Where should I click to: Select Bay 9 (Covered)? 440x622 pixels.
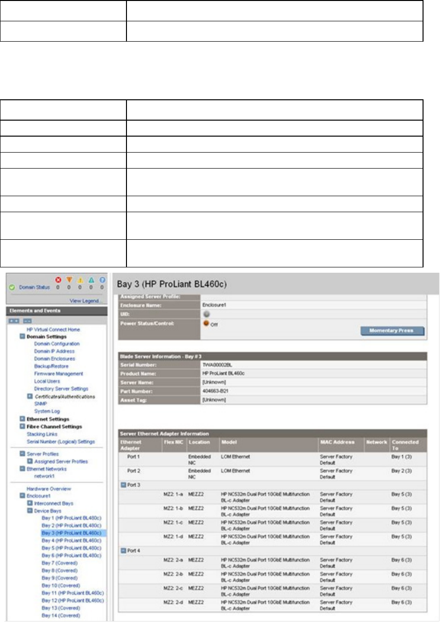pyautogui.click(x=59, y=578)
